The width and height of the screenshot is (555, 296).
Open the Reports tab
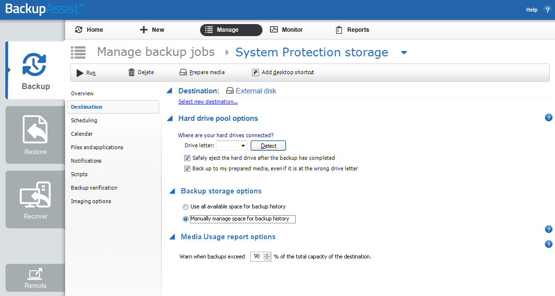(x=352, y=30)
